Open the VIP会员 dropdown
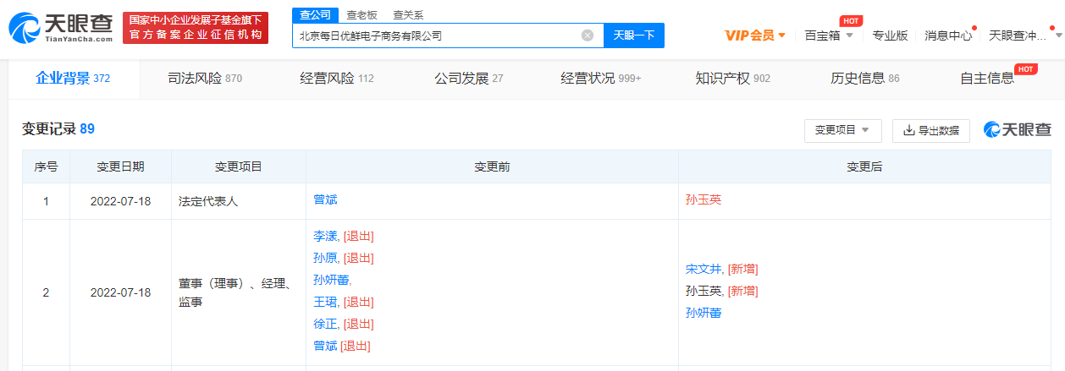 [756, 35]
